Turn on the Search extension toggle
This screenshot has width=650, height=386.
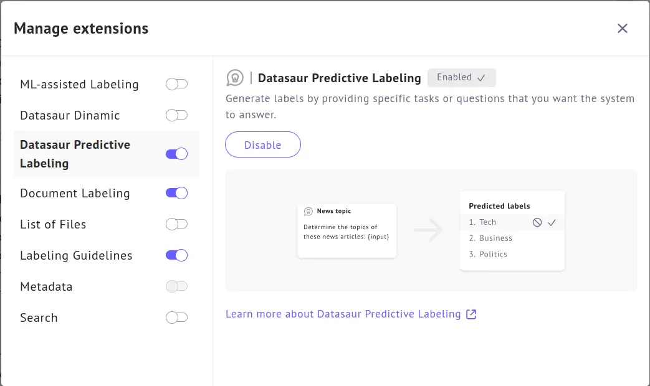pos(176,318)
